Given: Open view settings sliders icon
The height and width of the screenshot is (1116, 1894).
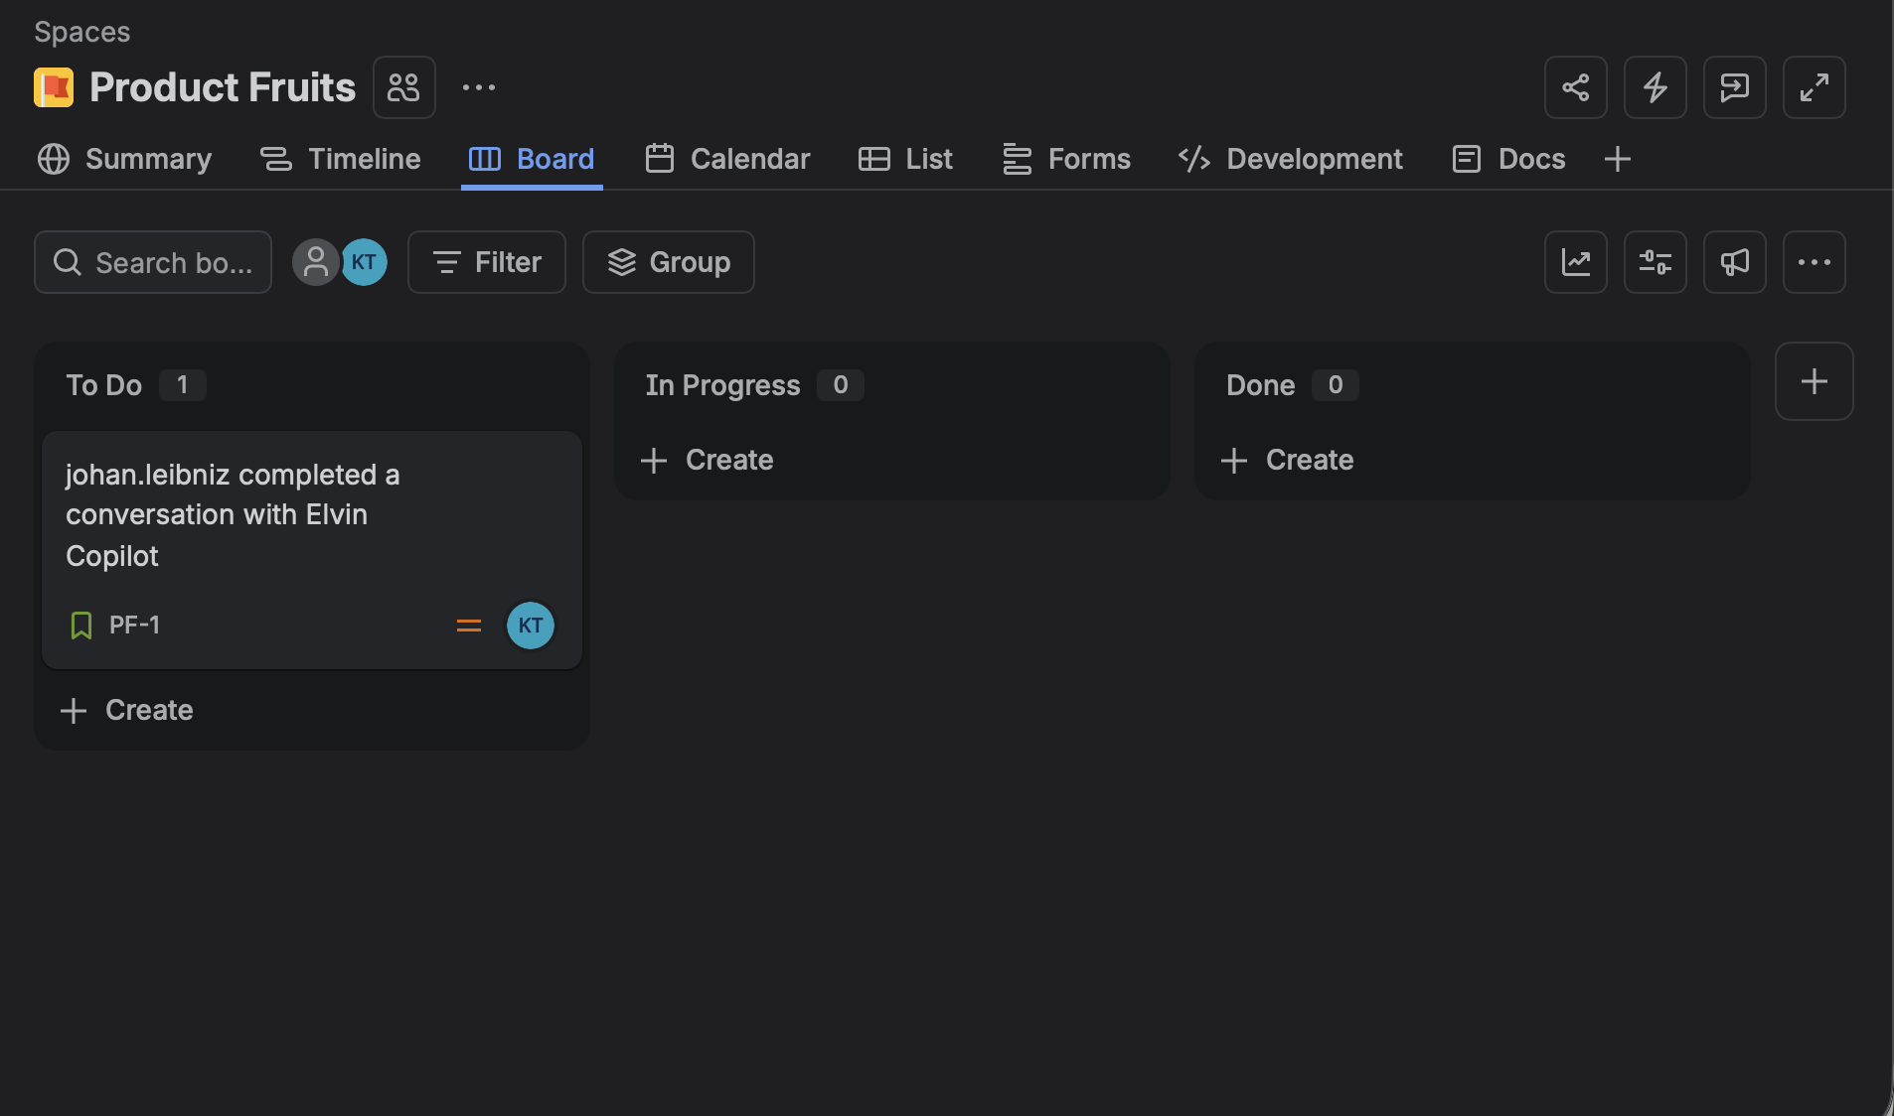Looking at the screenshot, I should 1656,262.
